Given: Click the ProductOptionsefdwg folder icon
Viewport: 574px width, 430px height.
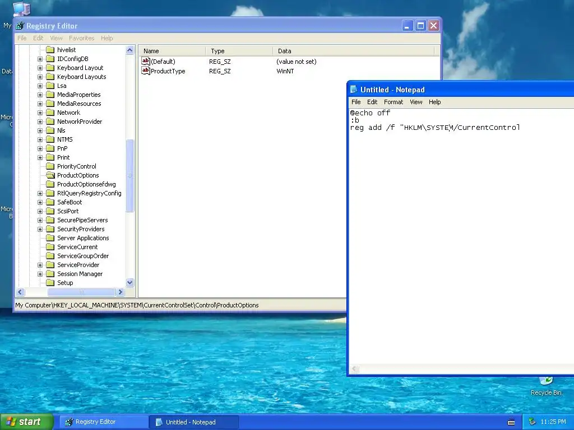Looking at the screenshot, I should (50, 184).
